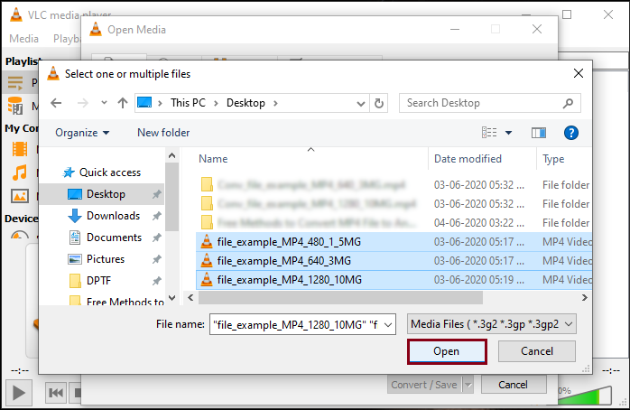Screen dimensions: 630x410
Task: Expand the address bar history dropdown
Action: pos(361,104)
